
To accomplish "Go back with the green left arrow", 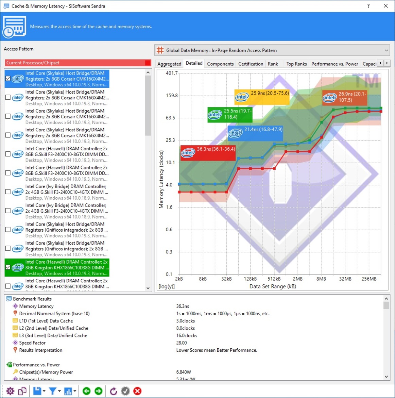I will coord(86,391).
